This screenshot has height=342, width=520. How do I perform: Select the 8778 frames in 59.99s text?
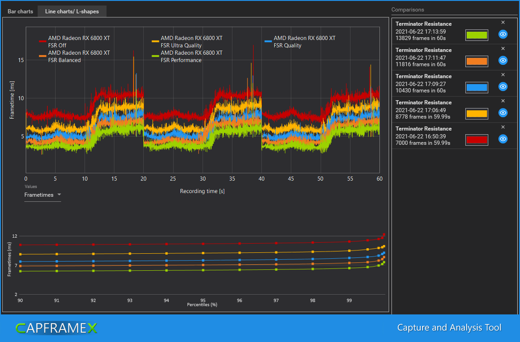tap(423, 117)
